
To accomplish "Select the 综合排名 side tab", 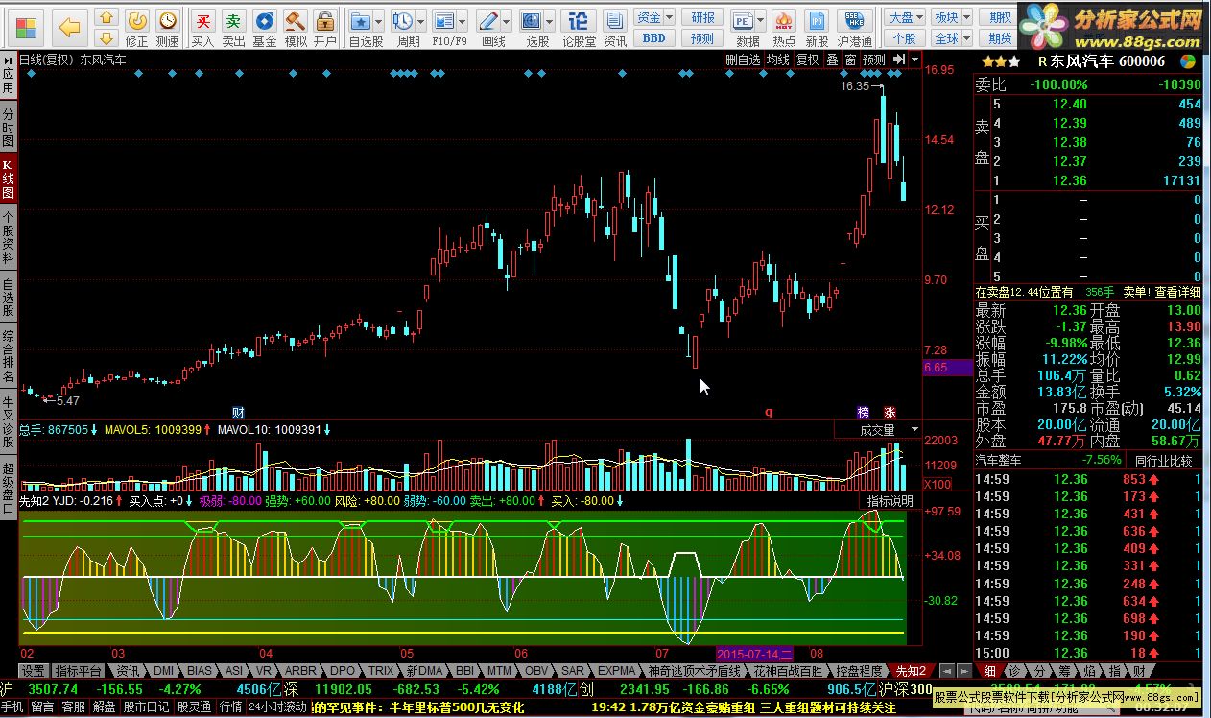I will 8,357.
